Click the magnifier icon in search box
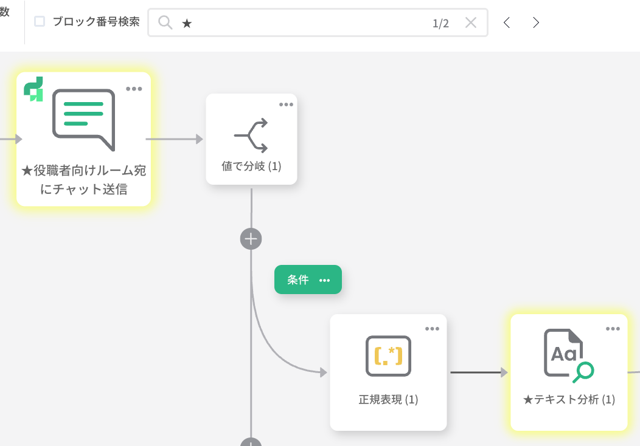The image size is (640, 446). pos(165,22)
